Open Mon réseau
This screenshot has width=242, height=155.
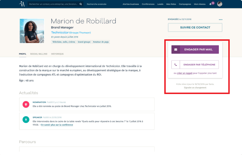tap(199, 4)
